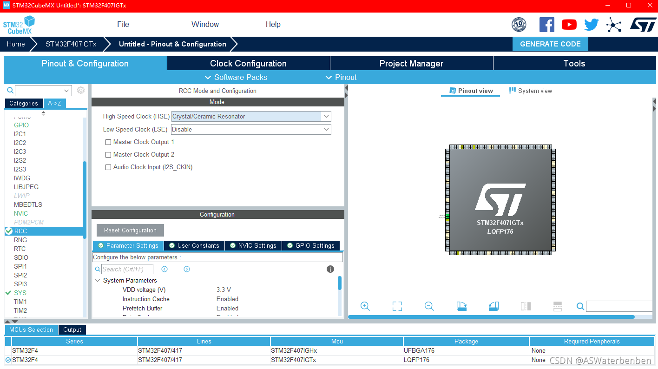Rotate the chip clockwise icon

click(461, 306)
